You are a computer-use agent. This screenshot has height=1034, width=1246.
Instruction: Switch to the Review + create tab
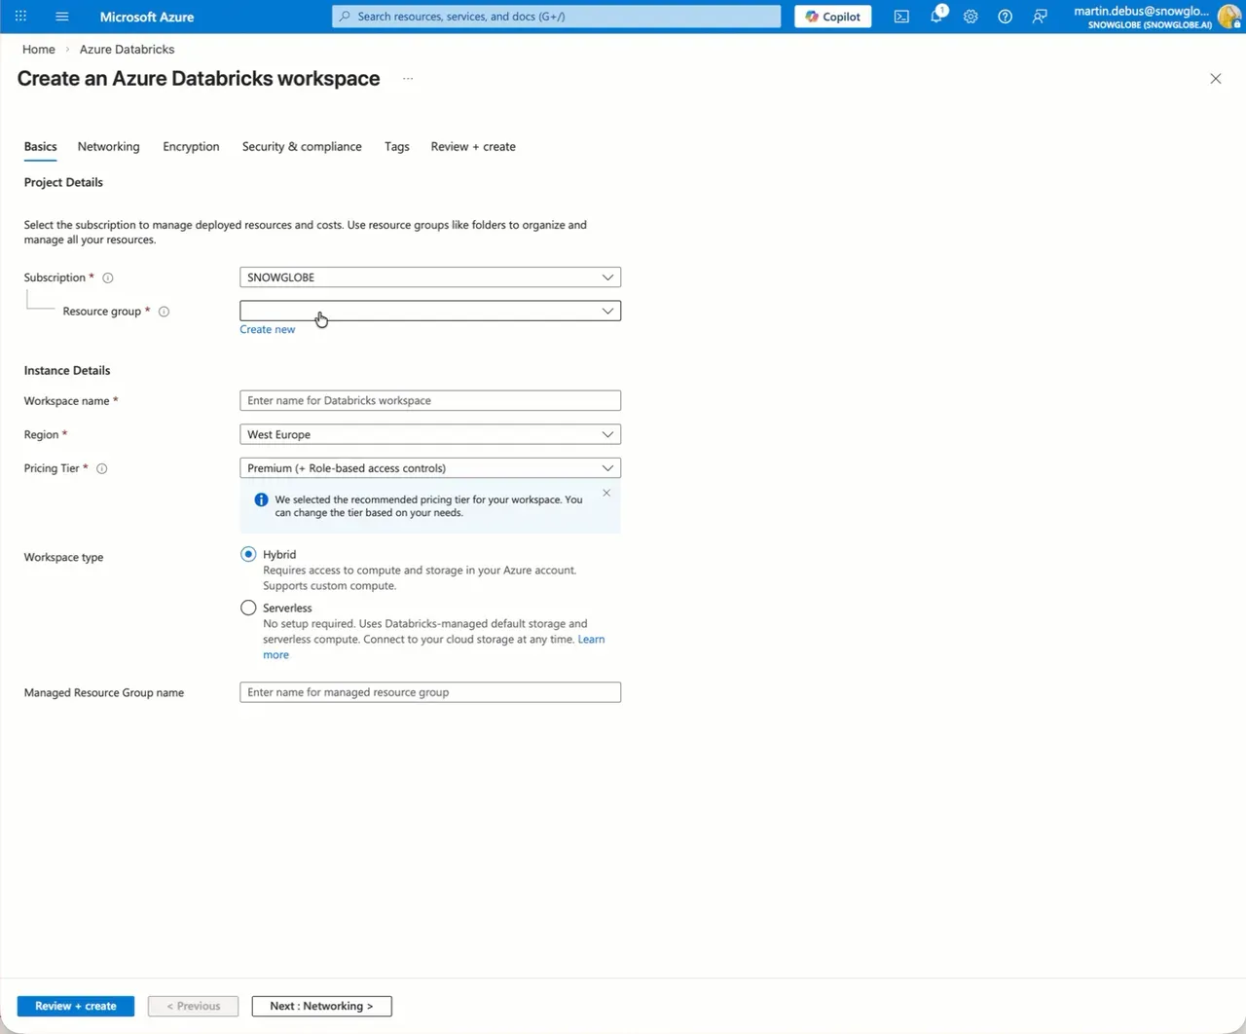tap(473, 147)
